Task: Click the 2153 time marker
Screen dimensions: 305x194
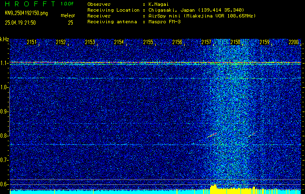Action: [90, 42]
